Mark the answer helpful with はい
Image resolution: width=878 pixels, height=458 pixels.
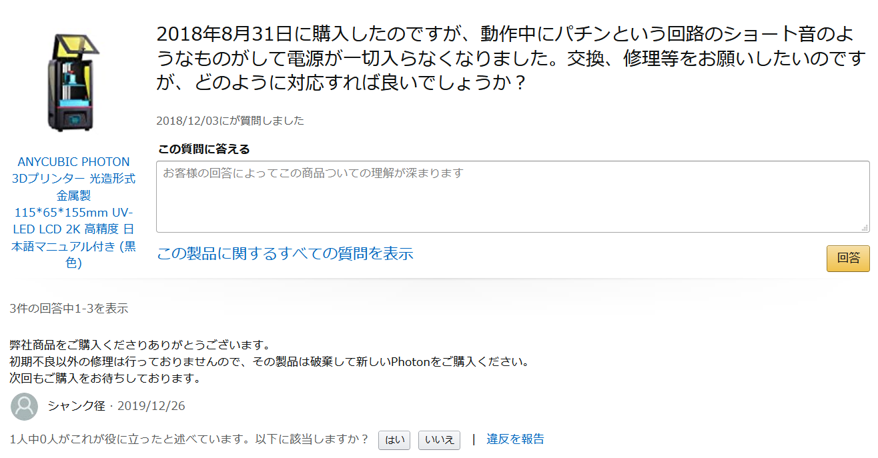click(x=394, y=440)
